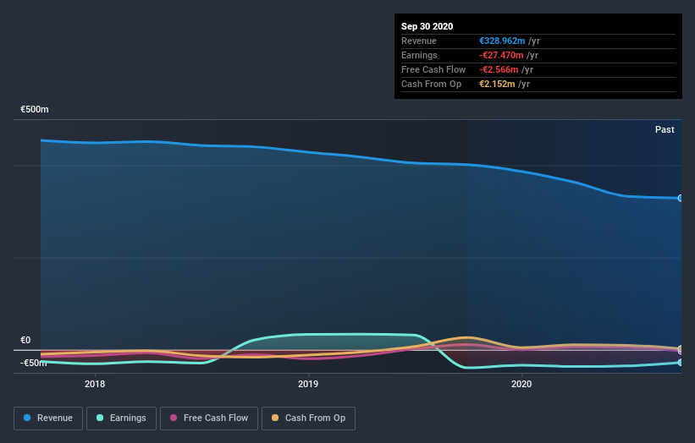Toggle the Free Cash Flow legend button
695x443 pixels.
209,418
